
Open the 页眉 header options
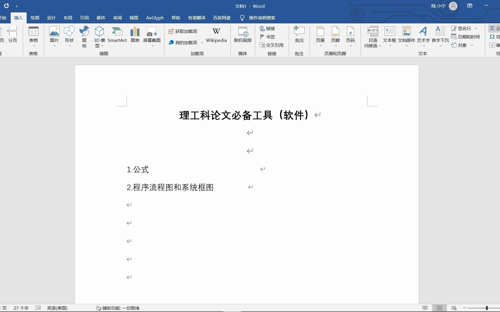point(320,37)
